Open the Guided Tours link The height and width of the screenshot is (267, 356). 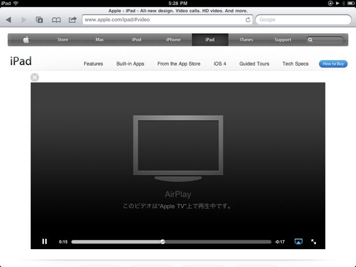254,64
